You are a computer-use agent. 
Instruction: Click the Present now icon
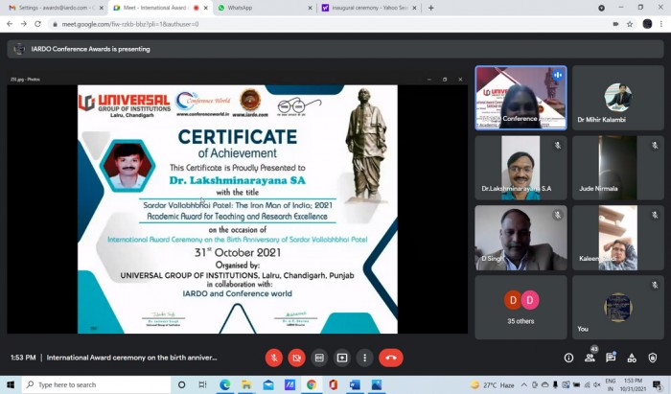[342, 358]
